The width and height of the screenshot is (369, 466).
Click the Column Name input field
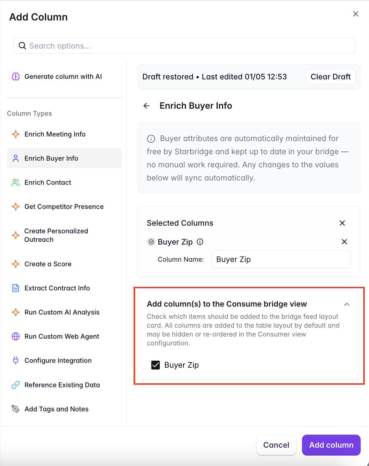pos(281,259)
